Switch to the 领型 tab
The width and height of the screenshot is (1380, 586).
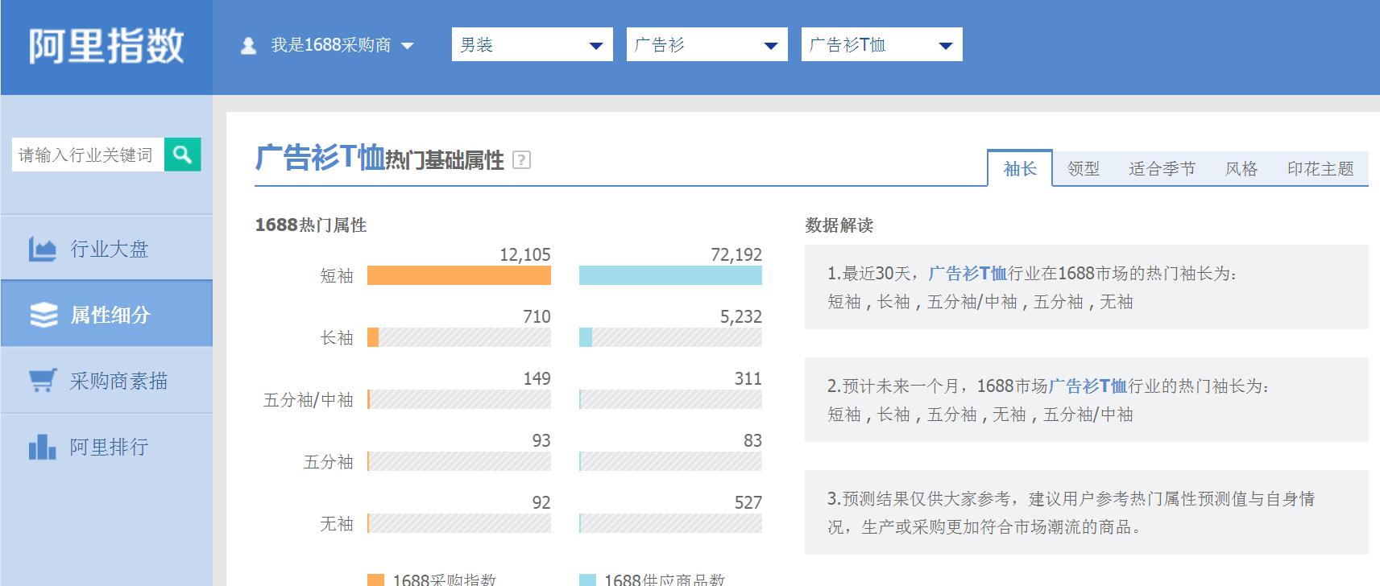1083,168
